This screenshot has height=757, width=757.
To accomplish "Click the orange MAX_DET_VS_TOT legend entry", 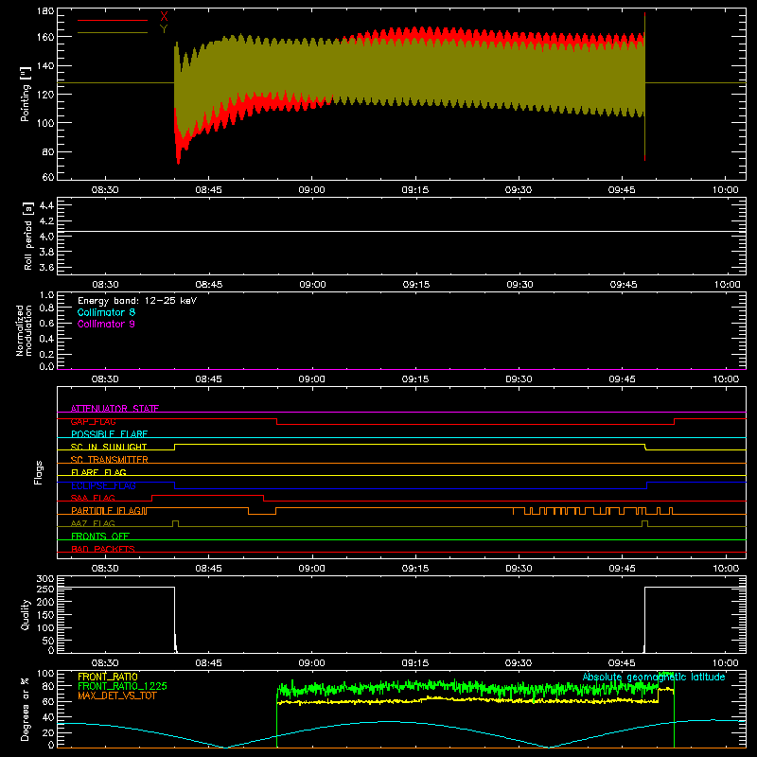I will click(117, 695).
